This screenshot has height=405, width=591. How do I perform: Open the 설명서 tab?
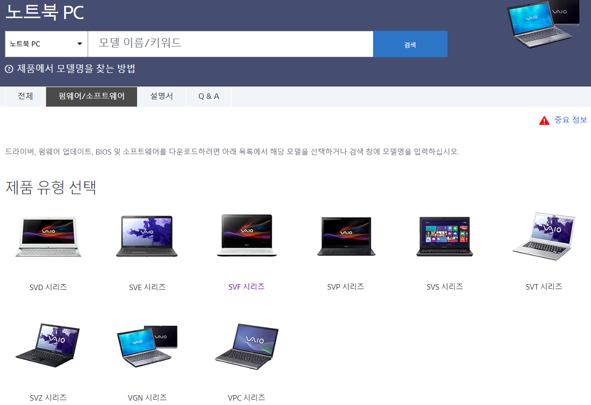[x=162, y=96]
